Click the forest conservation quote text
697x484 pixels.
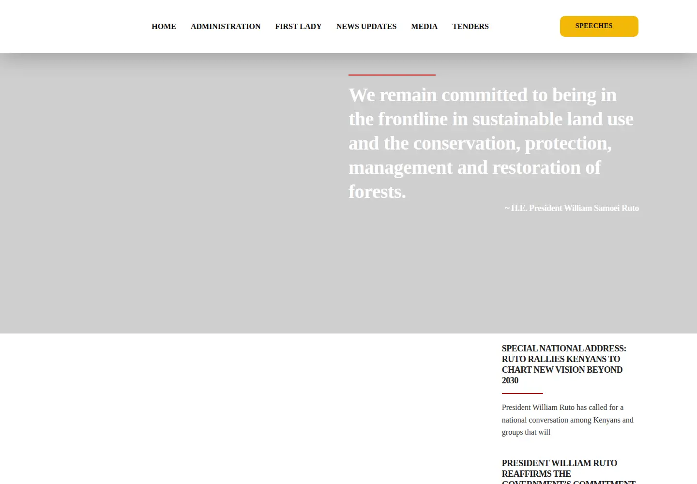coord(491,143)
